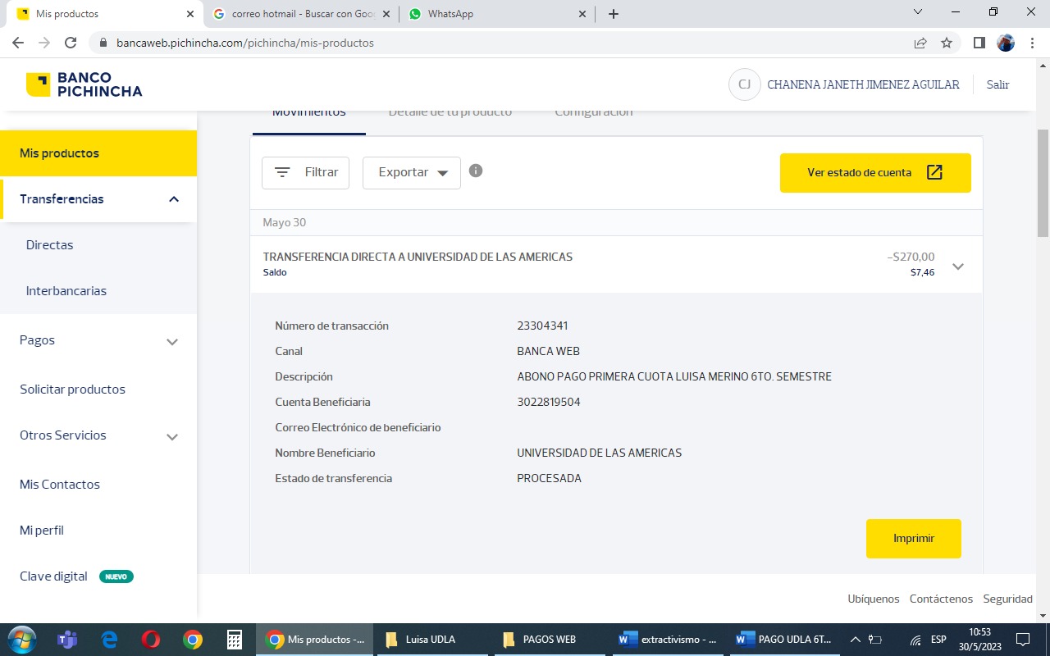Bookmark page with the star icon
The height and width of the screenshot is (656, 1050).
[x=947, y=43]
